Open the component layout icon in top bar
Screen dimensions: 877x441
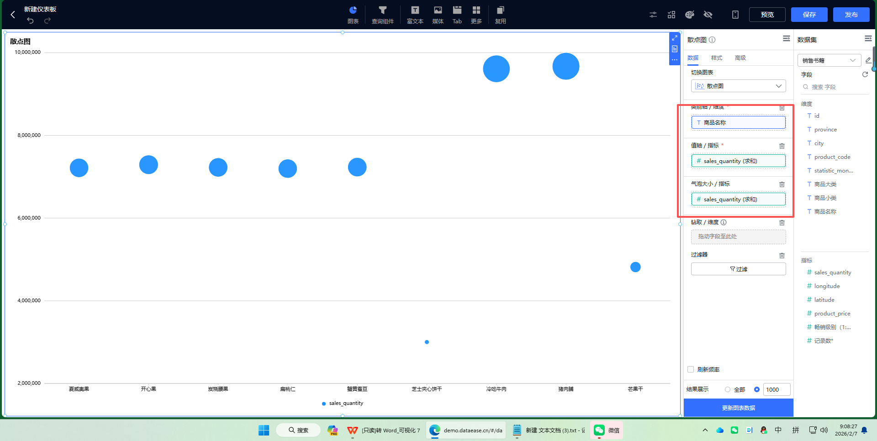[x=671, y=15]
